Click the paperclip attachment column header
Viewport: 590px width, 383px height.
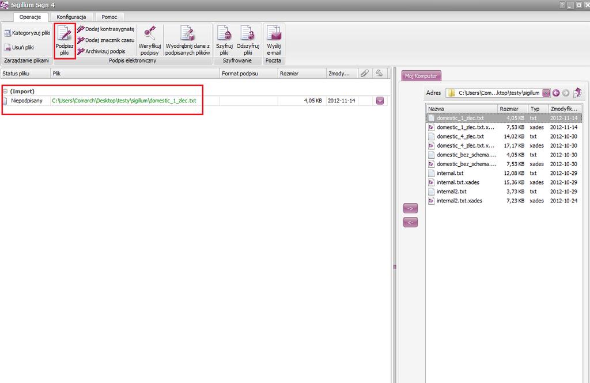pyautogui.click(x=365, y=73)
